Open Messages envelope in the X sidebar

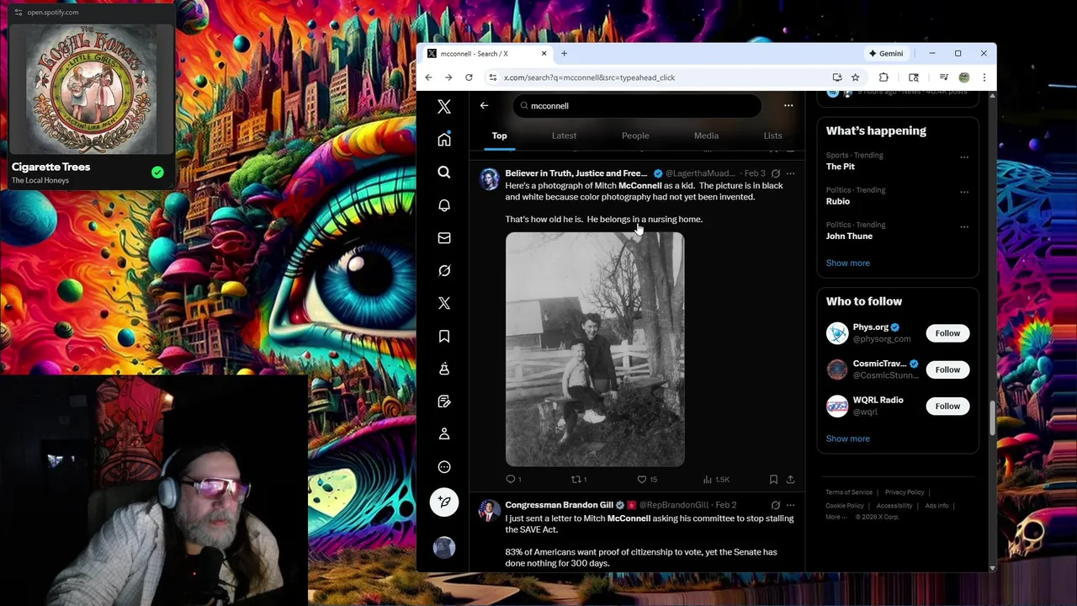[x=444, y=238]
